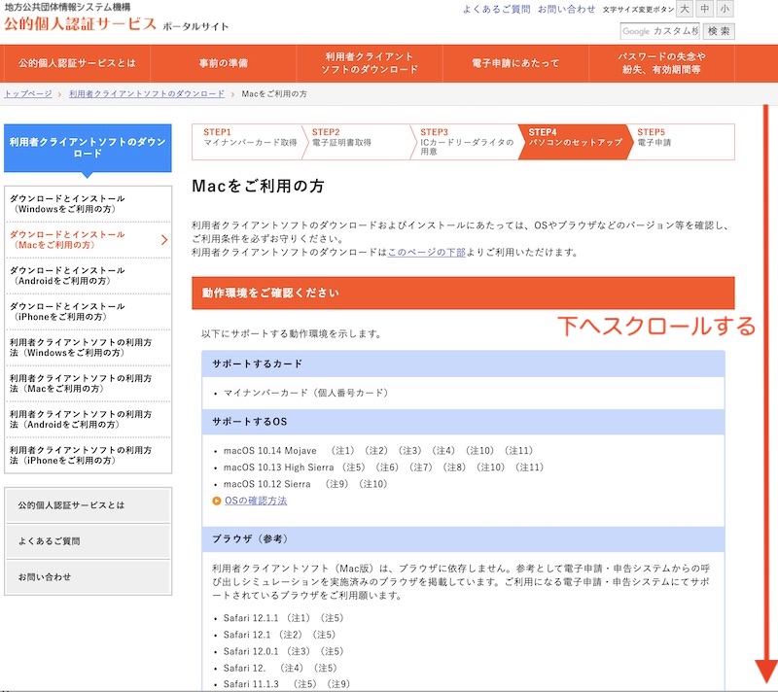Open ダウンロードとインストール (Windowsをご利用の方)

[88, 204]
